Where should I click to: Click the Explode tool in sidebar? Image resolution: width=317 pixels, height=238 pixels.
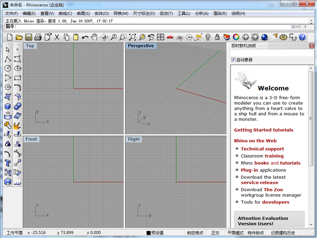coord(17,125)
